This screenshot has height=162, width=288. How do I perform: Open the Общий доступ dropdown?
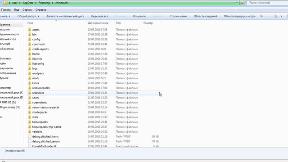coord(28,16)
